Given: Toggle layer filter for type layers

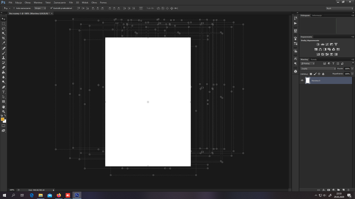Looking at the screenshot, I should coord(333,64).
